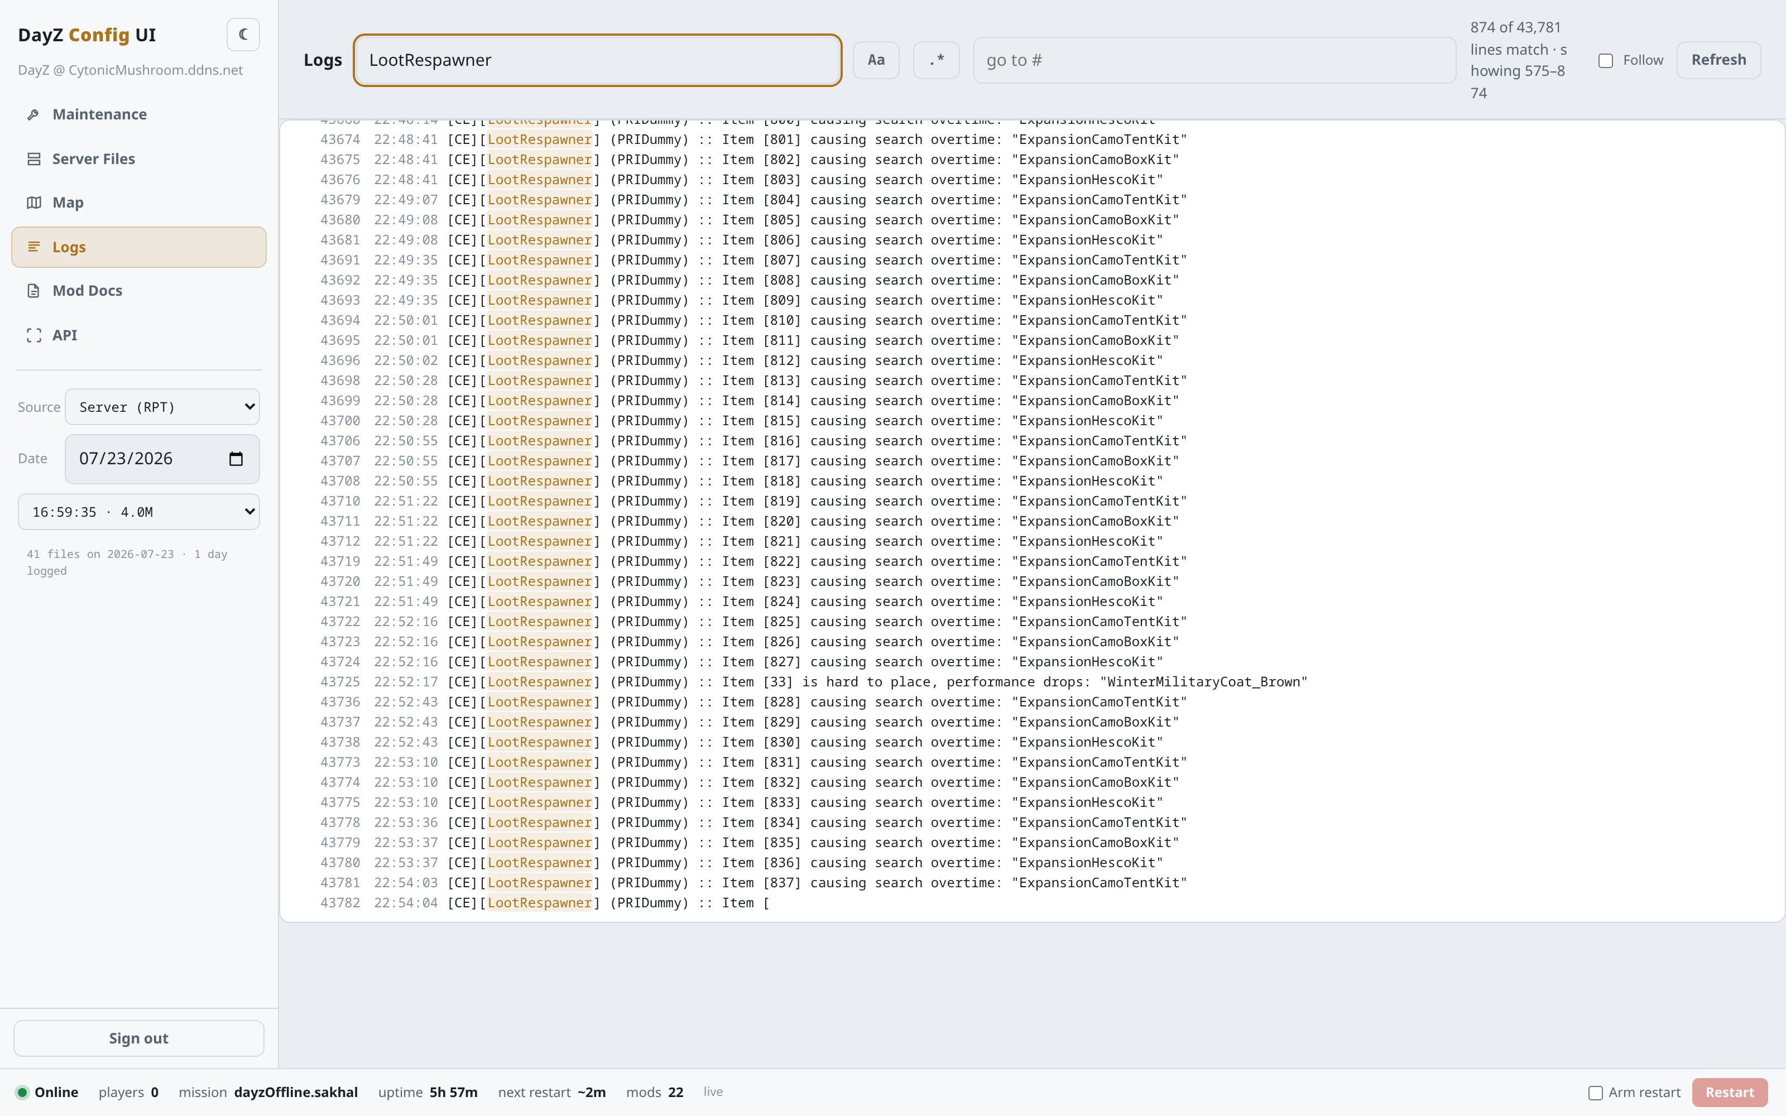Open the Source dropdown (Server RPT)

(x=162, y=407)
